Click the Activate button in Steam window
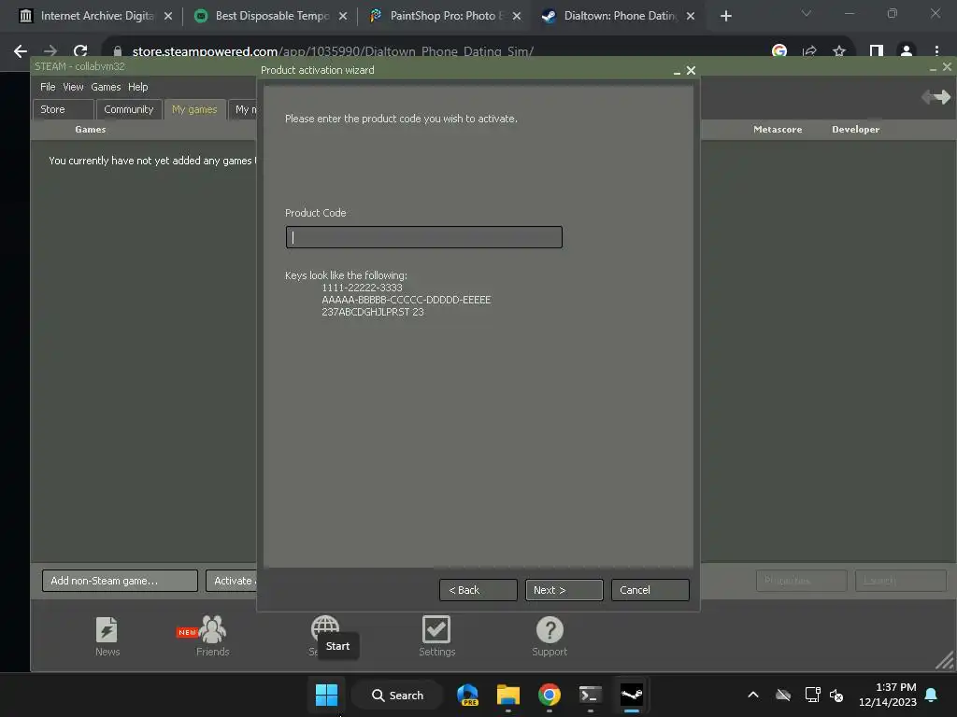This screenshot has height=717, width=957. click(x=232, y=581)
